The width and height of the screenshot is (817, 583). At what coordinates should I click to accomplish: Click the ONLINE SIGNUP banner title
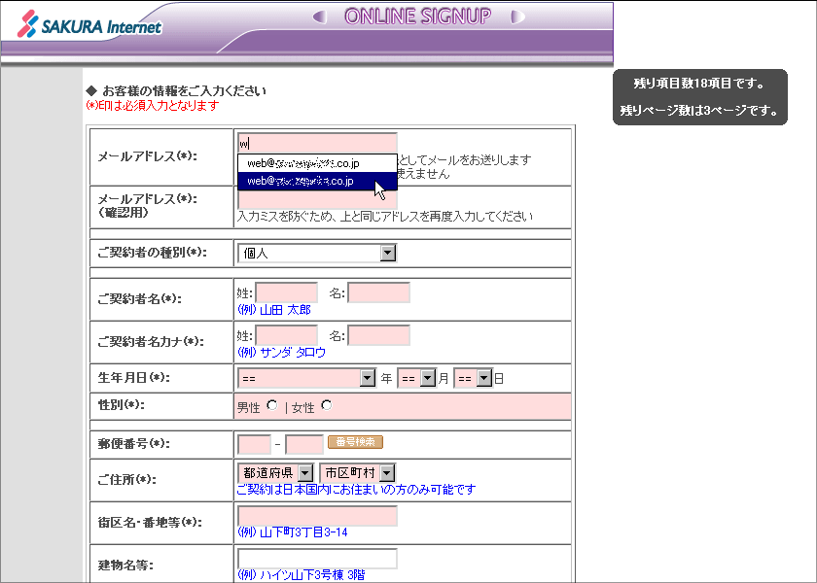point(417,17)
